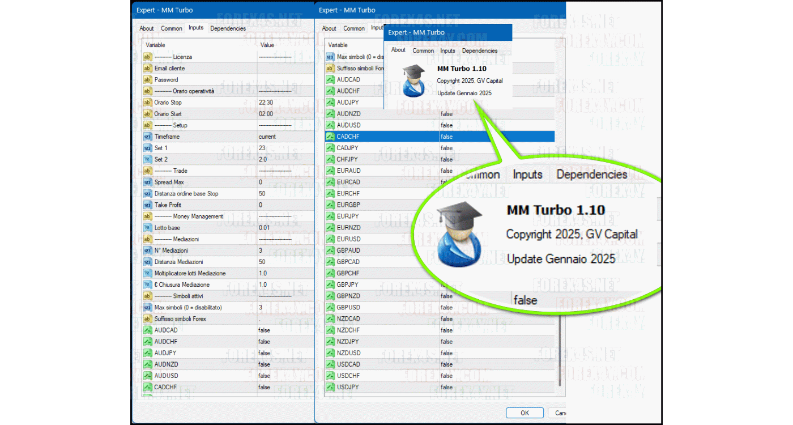Image resolution: width=793 pixels, height=425 pixels.
Task: Click the icon next to the Timeframe variable
Action: (147, 137)
